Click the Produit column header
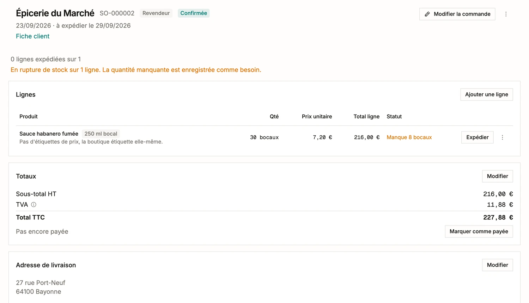This screenshot has width=529, height=303. pos(29,117)
